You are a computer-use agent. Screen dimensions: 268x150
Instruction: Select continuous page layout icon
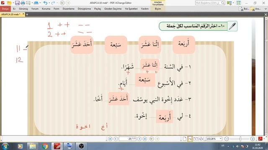click(190, 139)
